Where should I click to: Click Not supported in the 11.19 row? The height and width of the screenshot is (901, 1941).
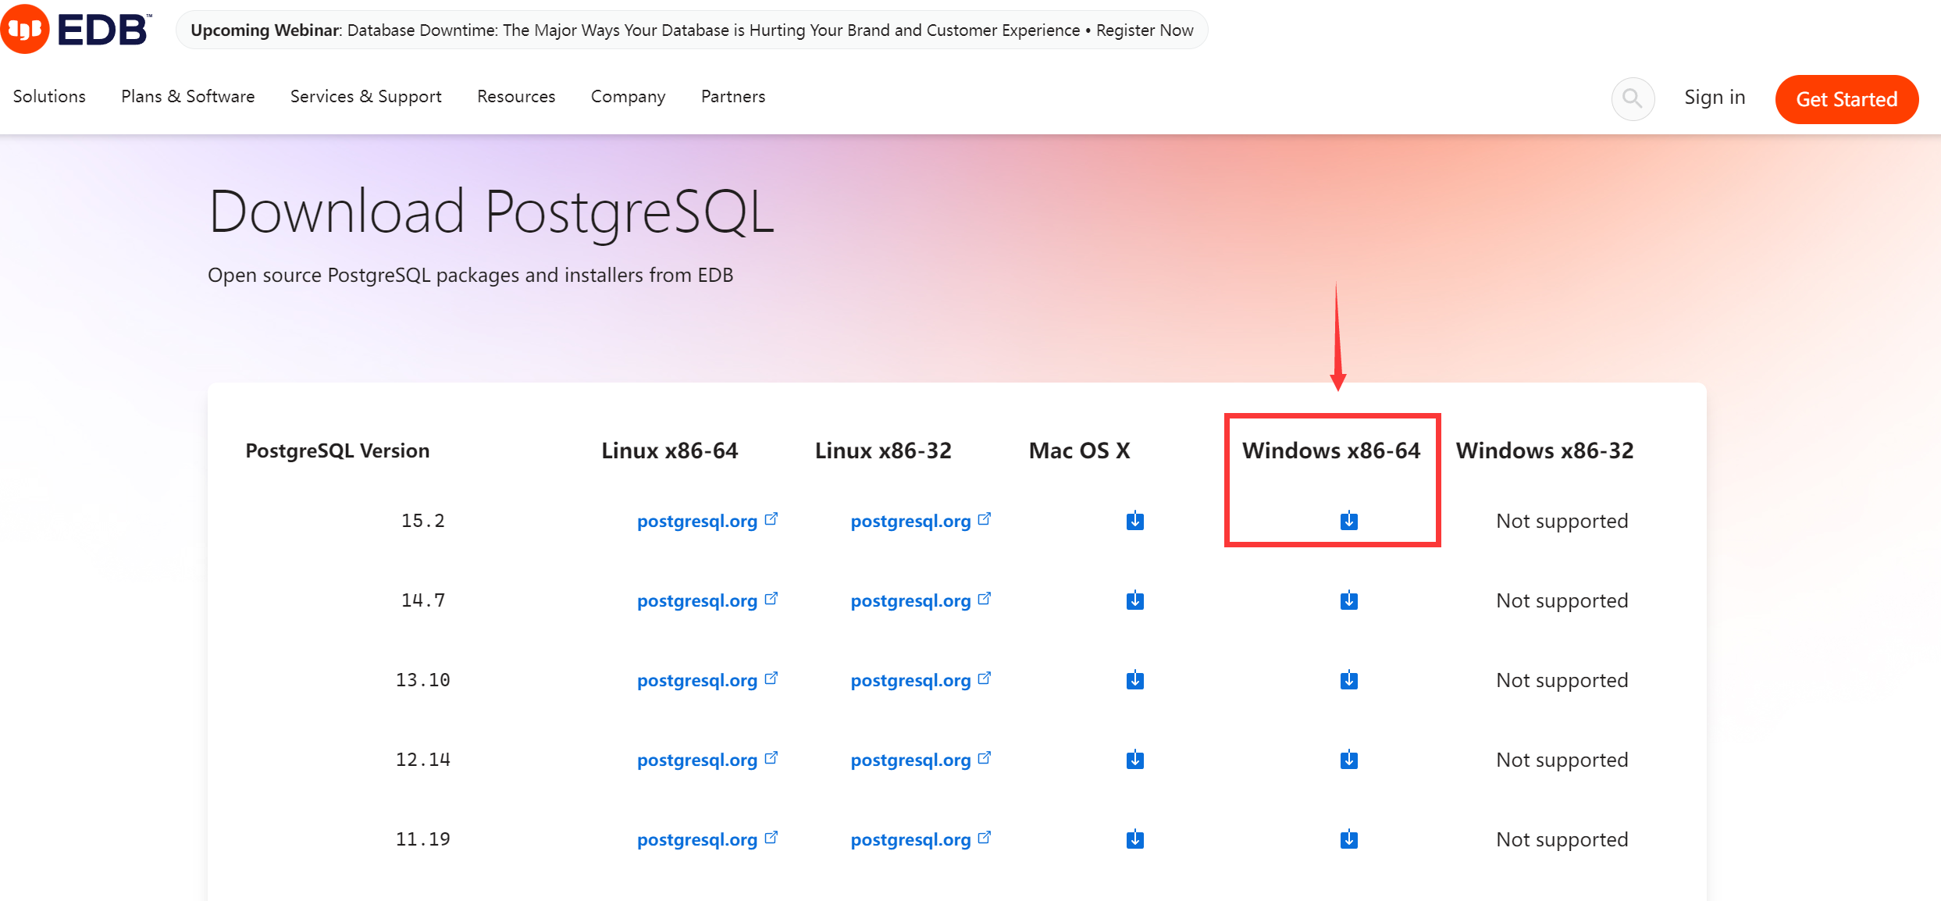[x=1562, y=839]
